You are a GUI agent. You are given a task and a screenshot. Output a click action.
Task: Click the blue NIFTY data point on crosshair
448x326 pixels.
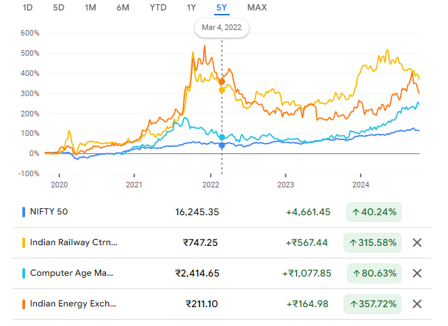click(x=222, y=146)
